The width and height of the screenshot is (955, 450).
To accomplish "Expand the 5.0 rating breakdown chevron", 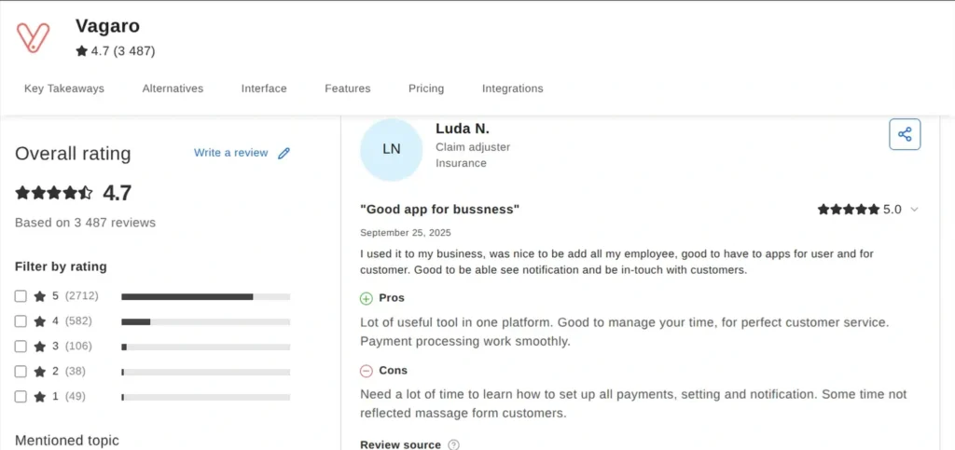I will coord(914,210).
